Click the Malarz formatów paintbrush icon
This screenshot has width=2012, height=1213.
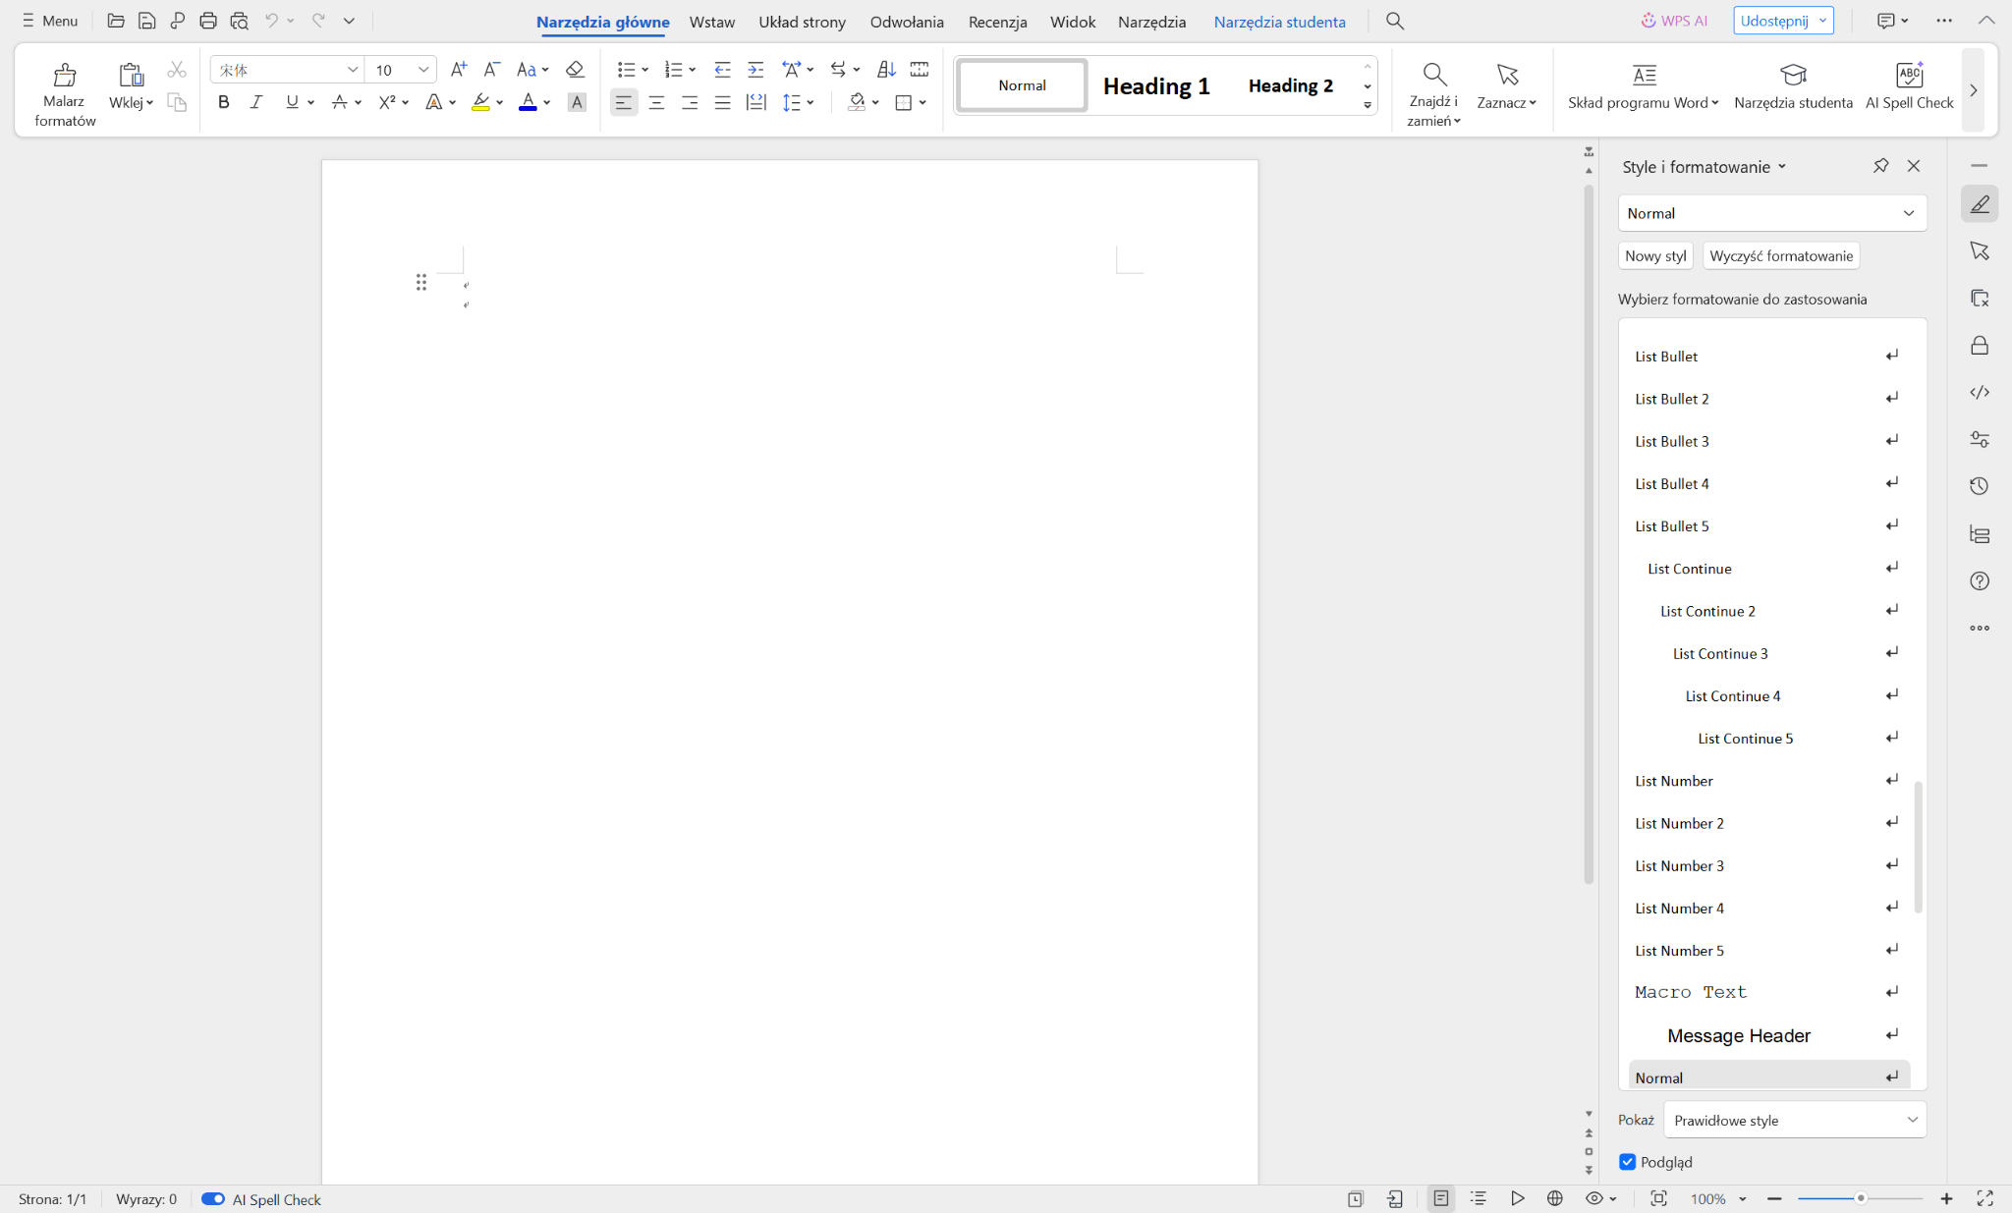65,75
